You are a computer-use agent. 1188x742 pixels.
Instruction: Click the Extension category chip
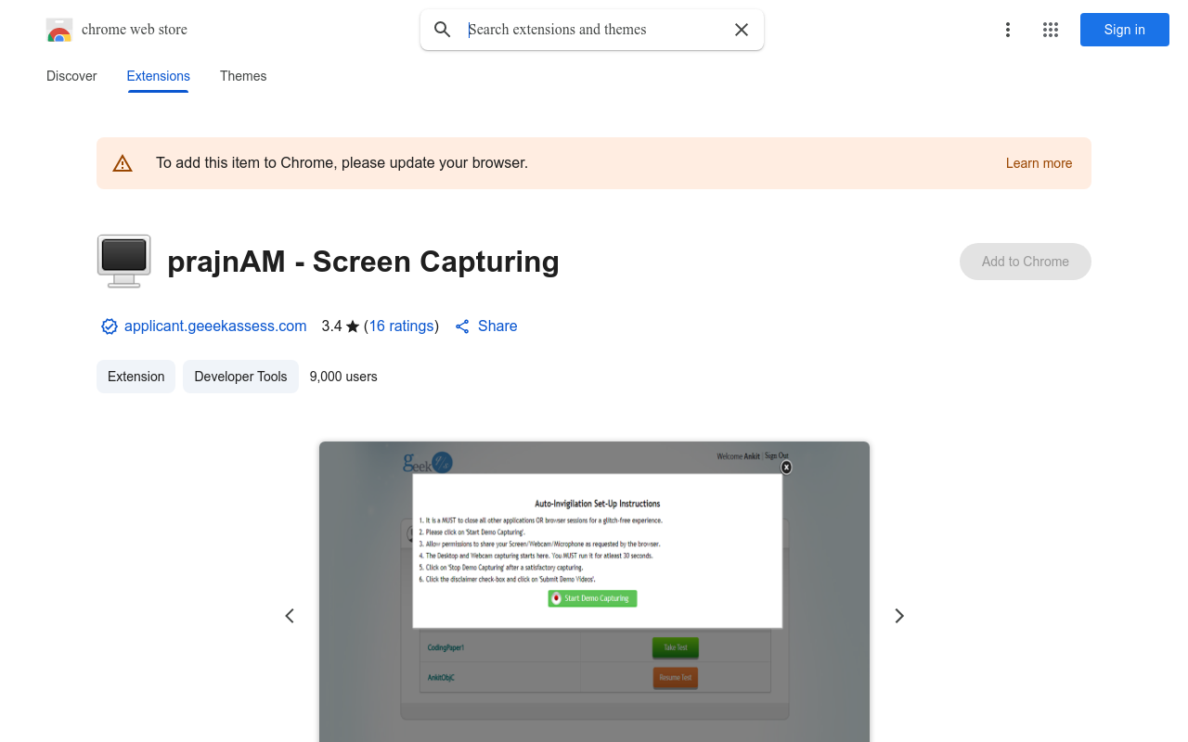[x=136, y=377]
